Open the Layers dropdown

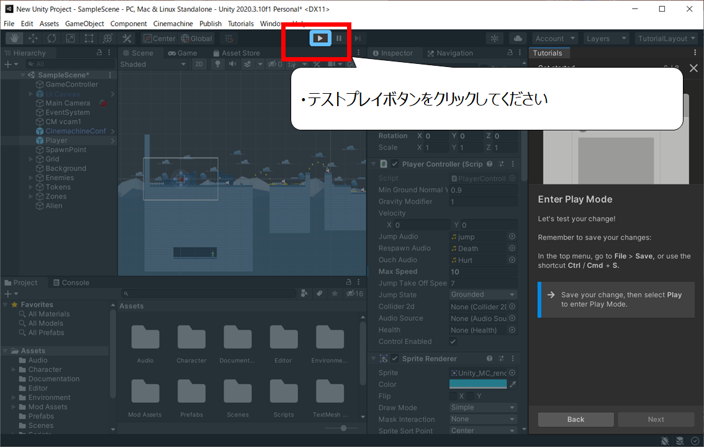606,38
